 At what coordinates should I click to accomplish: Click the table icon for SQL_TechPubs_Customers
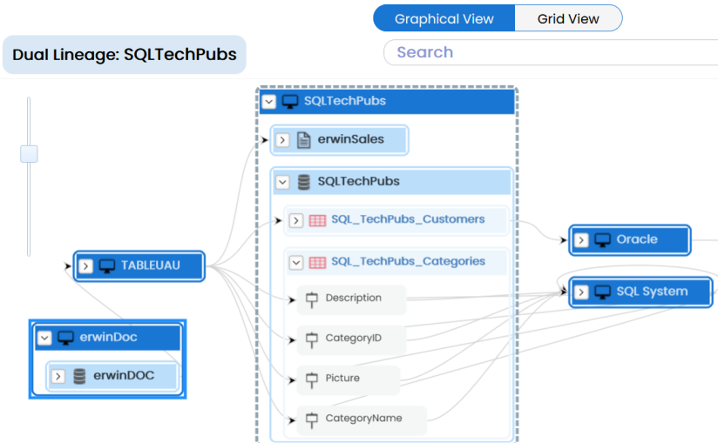tap(317, 221)
